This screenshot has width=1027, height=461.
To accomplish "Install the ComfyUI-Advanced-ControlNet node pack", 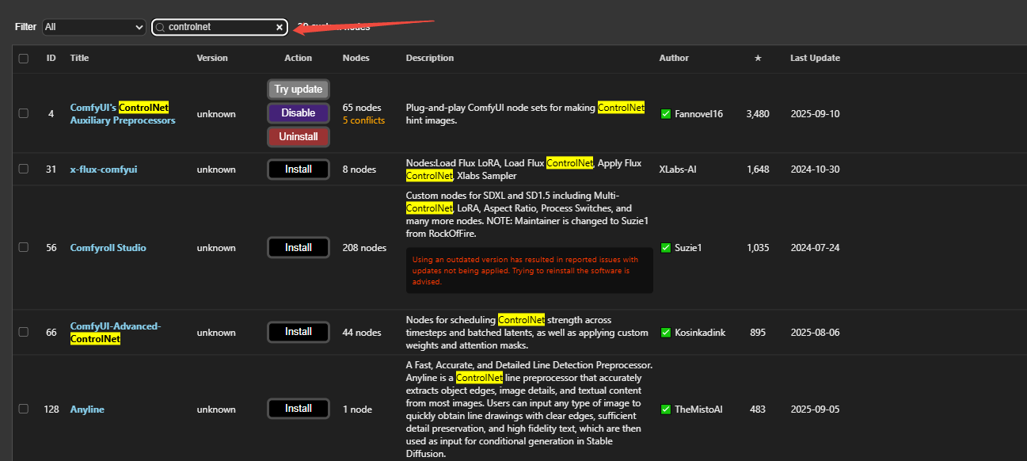I will (298, 332).
